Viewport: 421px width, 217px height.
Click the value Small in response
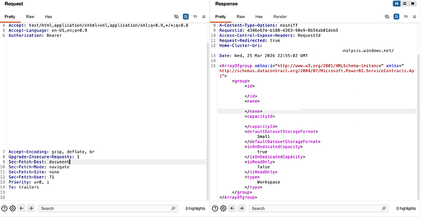point(263,137)
